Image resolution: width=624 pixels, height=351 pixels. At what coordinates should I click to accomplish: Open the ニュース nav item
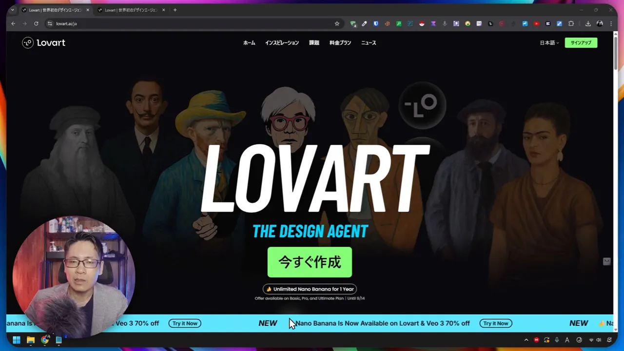point(369,43)
